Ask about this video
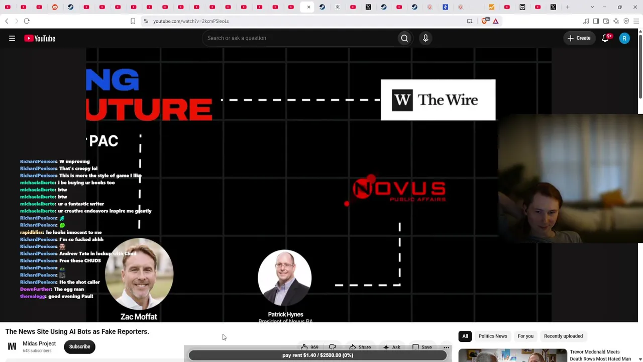 pyautogui.click(x=391, y=347)
